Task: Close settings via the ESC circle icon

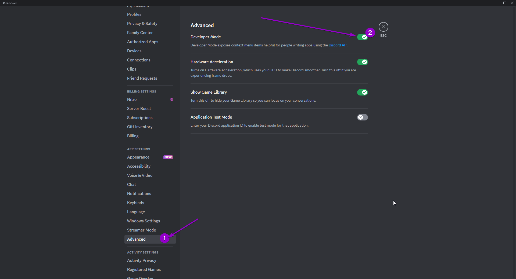Action: [383, 27]
